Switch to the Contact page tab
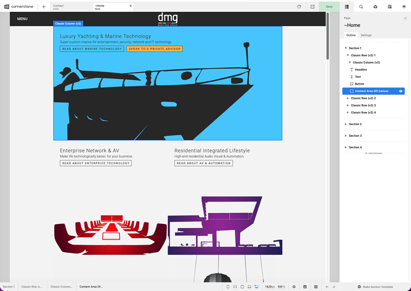 coord(72,7)
